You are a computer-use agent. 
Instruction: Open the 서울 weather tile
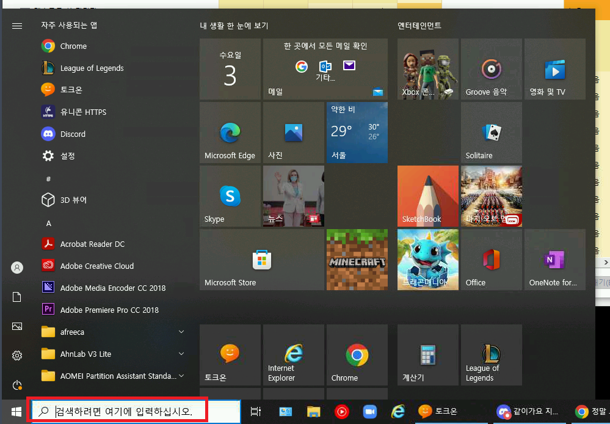click(357, 133)
